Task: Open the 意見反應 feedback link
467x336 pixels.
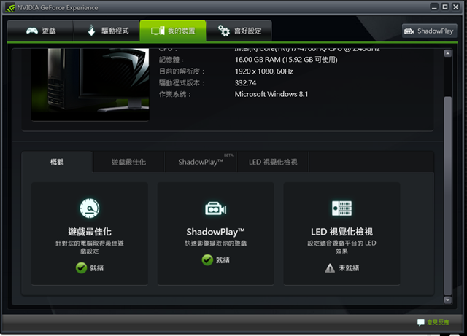Action: [438, 322]
